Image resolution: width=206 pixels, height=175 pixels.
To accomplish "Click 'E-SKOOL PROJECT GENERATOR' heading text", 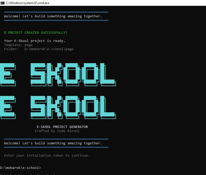I will 62,127.
